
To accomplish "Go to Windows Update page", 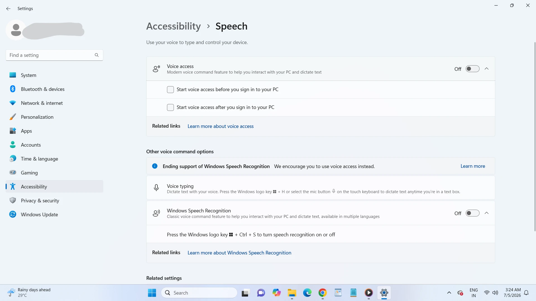I will click(54, 214).
